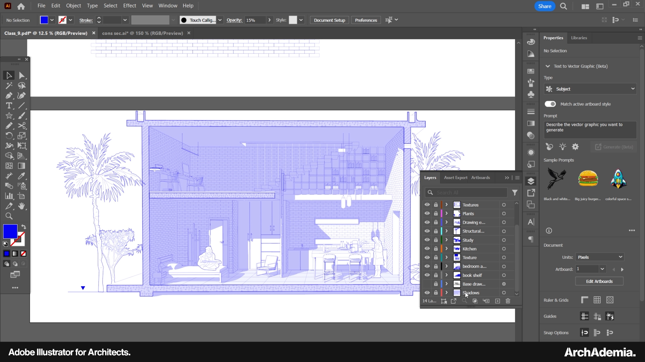645x362 pixels.
Task: Expand the Study layer chevron
Action: coord(446,240)
